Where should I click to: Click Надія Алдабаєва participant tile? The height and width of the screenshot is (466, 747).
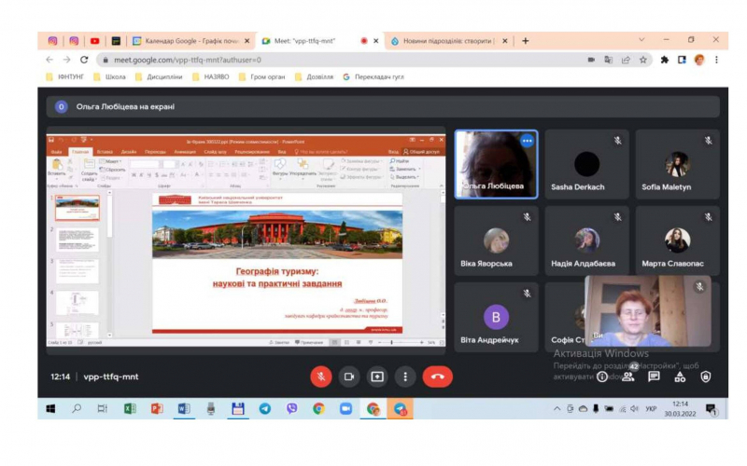coord(587,240)
